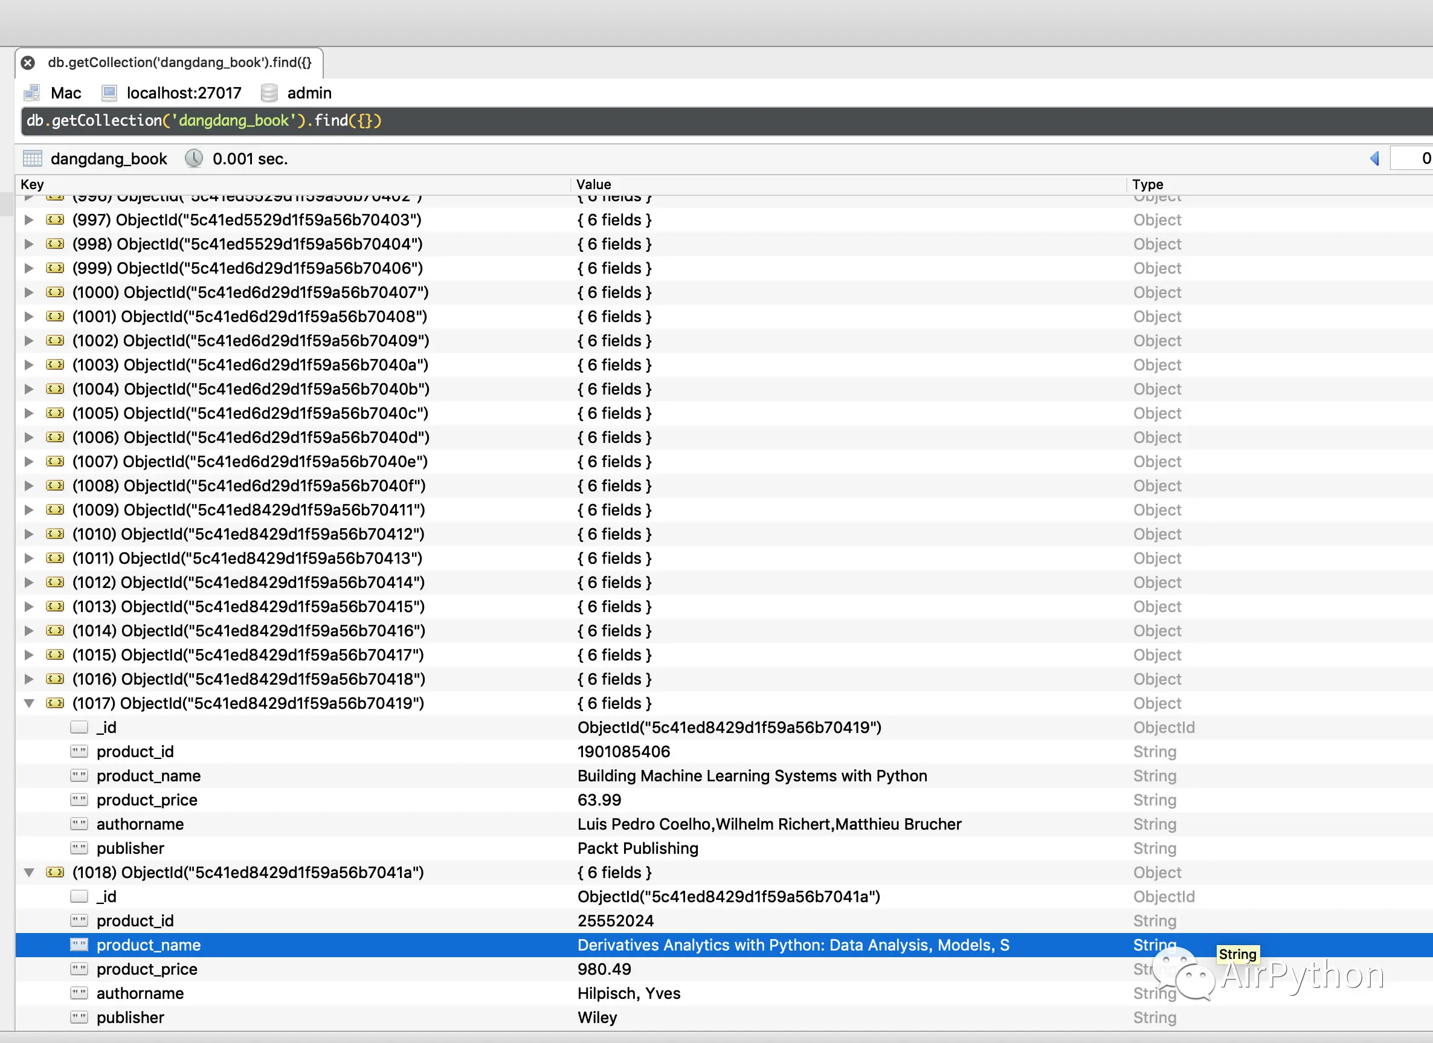
Task: Click the clock icon beside 0.001 sec.
Action: 194,158
